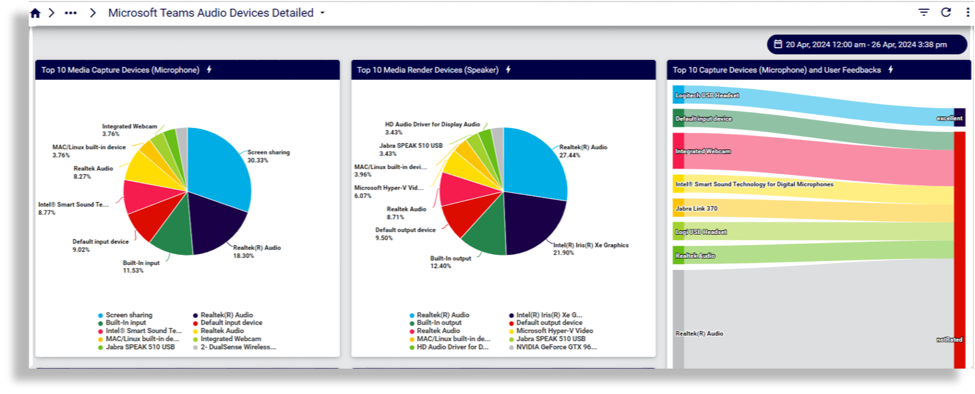This screenshot has width=975, height=394.
Task: Click the MAC/Linux built-in device 3.76% label
Action: 89,151
